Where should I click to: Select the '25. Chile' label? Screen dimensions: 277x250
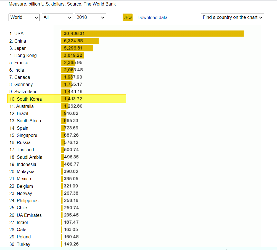point(18,208)
